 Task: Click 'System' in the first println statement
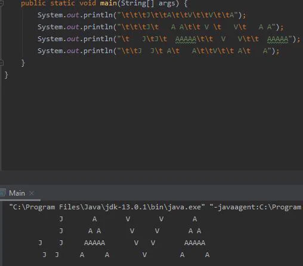[x=50, y=16]
